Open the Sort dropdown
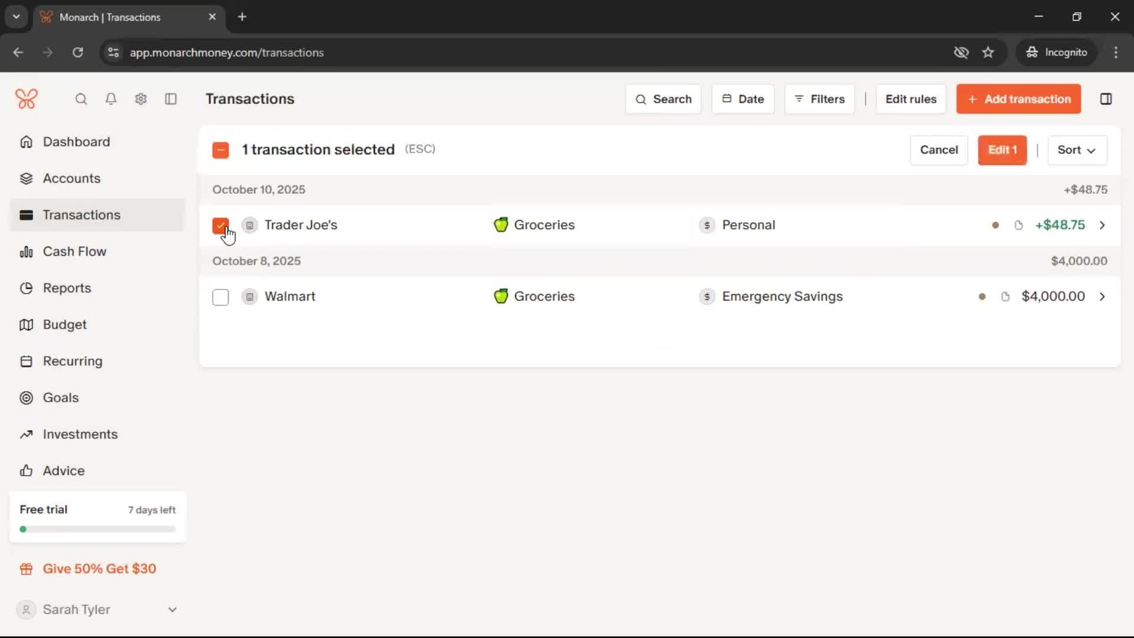 pos(1077,150)
